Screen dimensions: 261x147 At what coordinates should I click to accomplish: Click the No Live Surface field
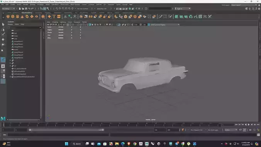tap(83, 9)
